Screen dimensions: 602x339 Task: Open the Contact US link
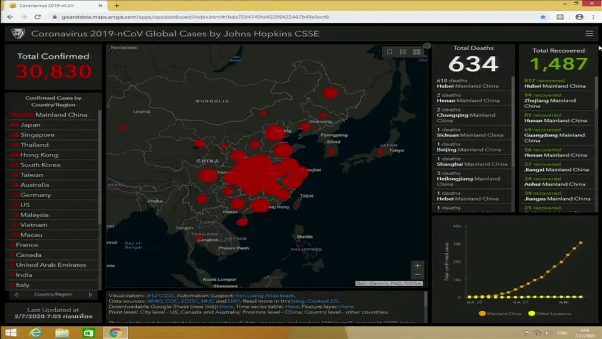point(323,301)
